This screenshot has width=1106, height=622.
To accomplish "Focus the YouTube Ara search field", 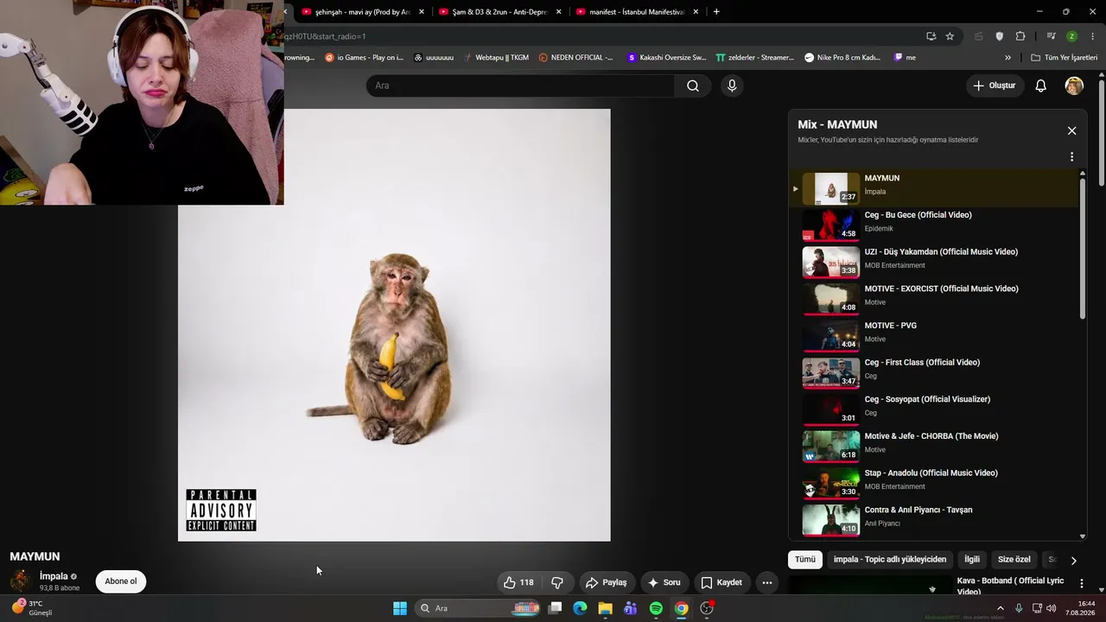I will [520, 86].
